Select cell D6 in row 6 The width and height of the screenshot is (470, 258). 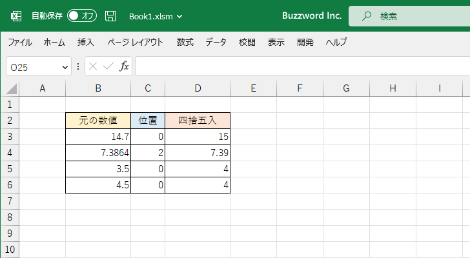tap(198, 185)
